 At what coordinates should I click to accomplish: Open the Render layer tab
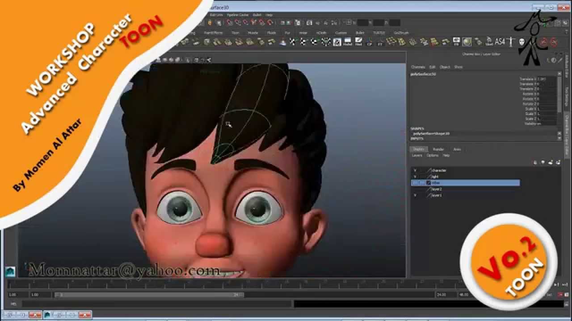coord(439,149)
